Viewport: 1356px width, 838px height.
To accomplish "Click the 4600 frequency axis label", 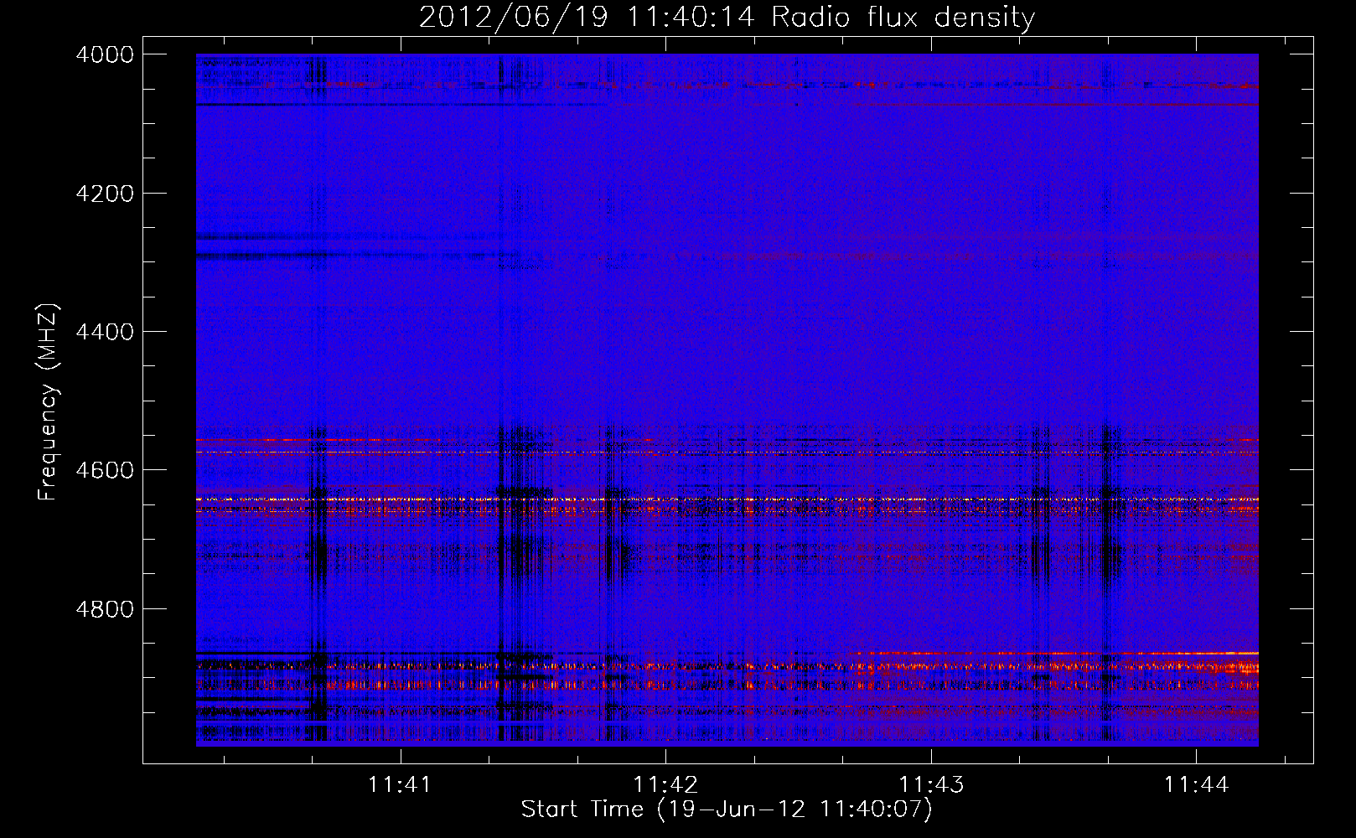I will 105,470.
